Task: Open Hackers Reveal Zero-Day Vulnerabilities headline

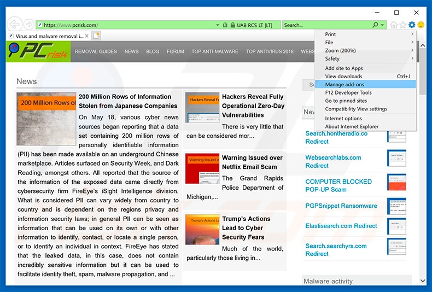Action: tap(253, 106)
